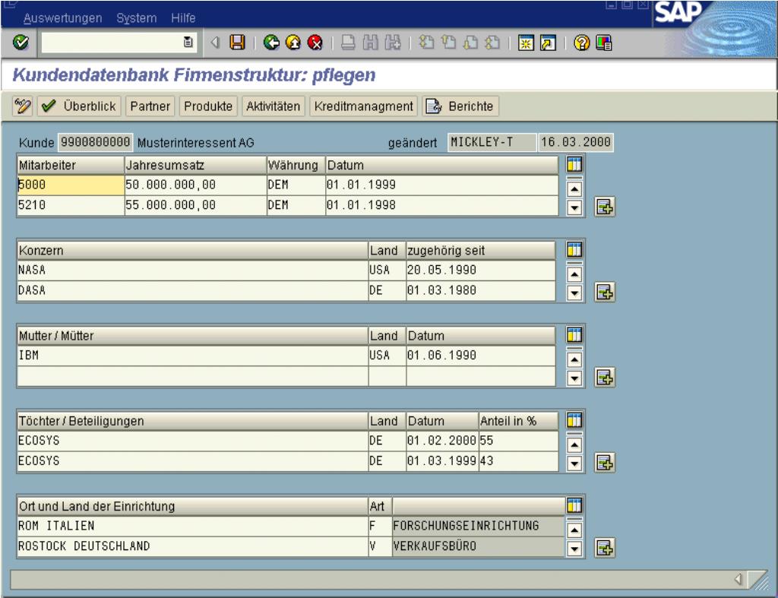Click the First Page icon
The width and height of the screenshot is (778, 598).
coord(426,43)
